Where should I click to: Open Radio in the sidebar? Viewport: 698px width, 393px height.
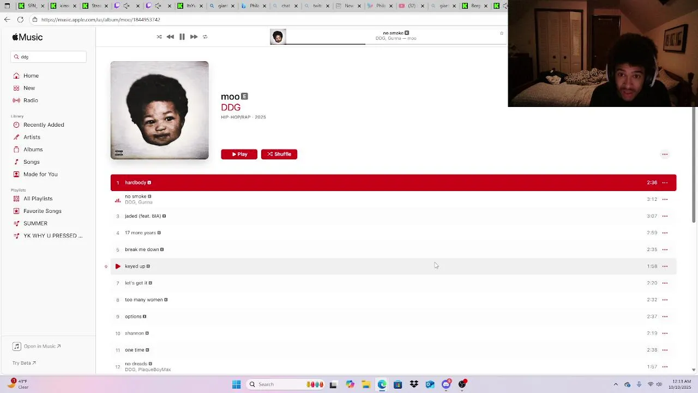tap(31, 100)
